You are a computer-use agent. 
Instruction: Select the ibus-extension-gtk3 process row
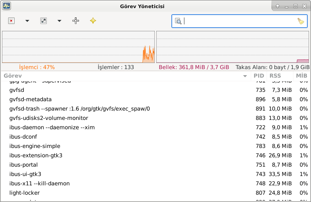coord(155,155)
